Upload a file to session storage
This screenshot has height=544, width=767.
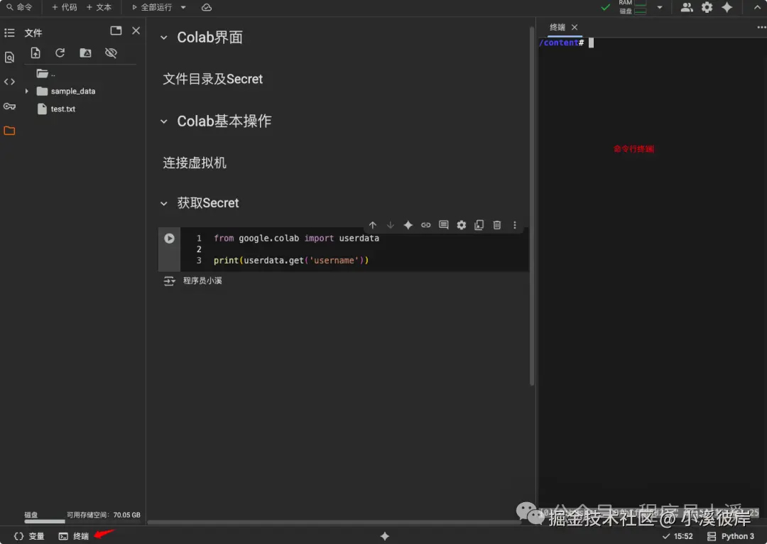[x=36, y=53]
